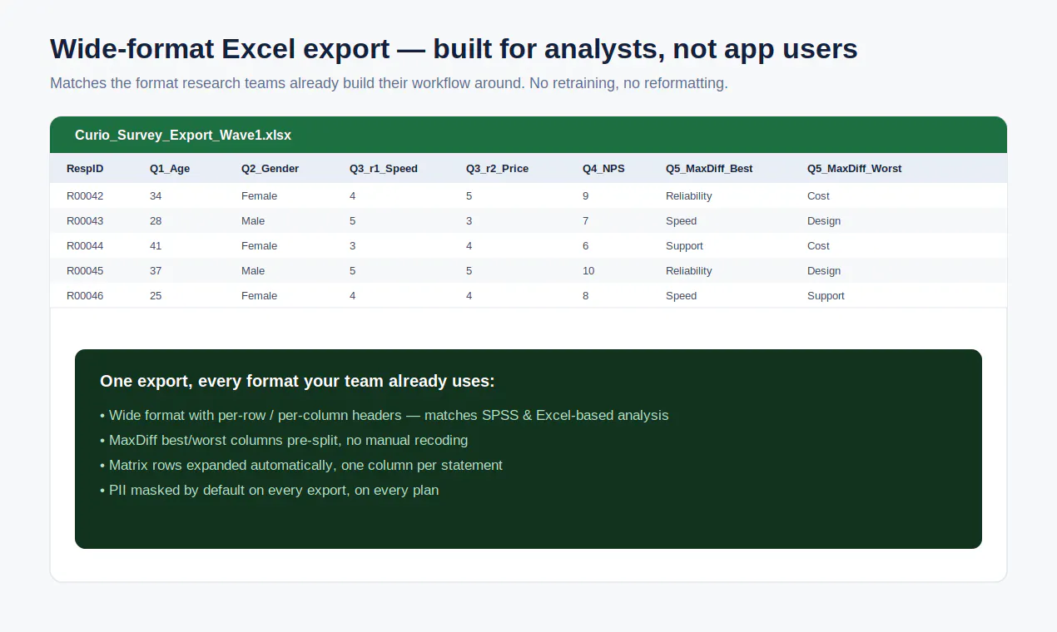This screenshot has width=1057, height=632.
Task: Select the RespID column header
Action: coord(85,168)
